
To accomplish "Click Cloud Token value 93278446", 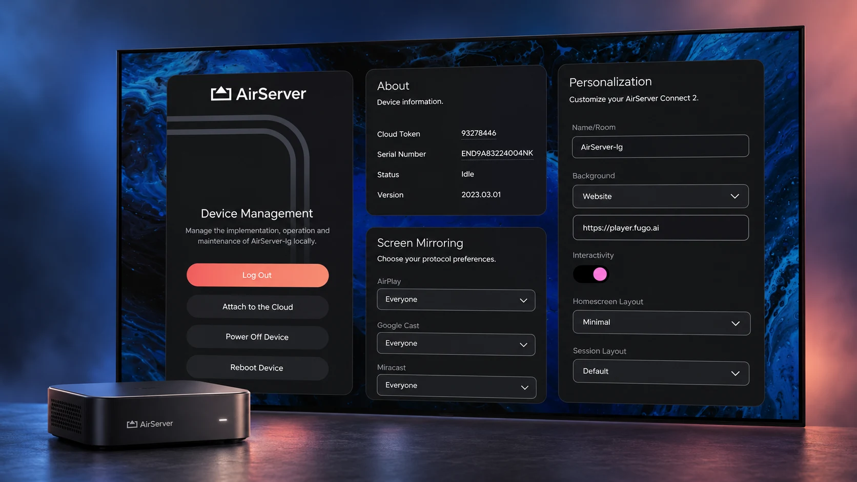I will point(479,133).
